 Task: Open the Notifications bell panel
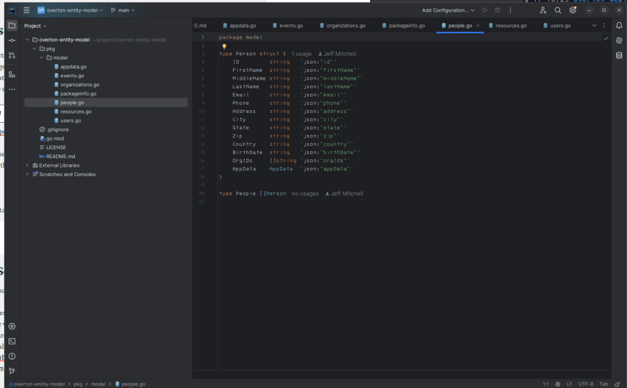pos(618,26)
